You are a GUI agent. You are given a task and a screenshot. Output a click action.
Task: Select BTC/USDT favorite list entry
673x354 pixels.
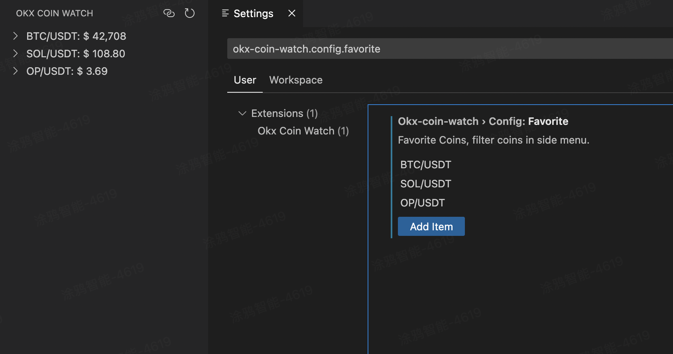coord(426,165)
